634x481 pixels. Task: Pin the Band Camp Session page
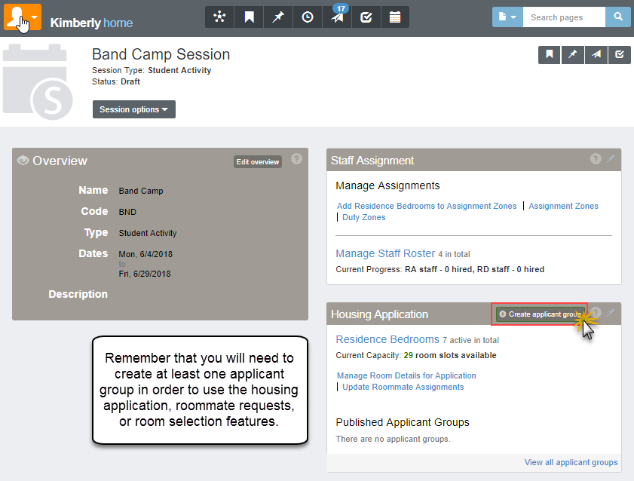click(573, 55)
